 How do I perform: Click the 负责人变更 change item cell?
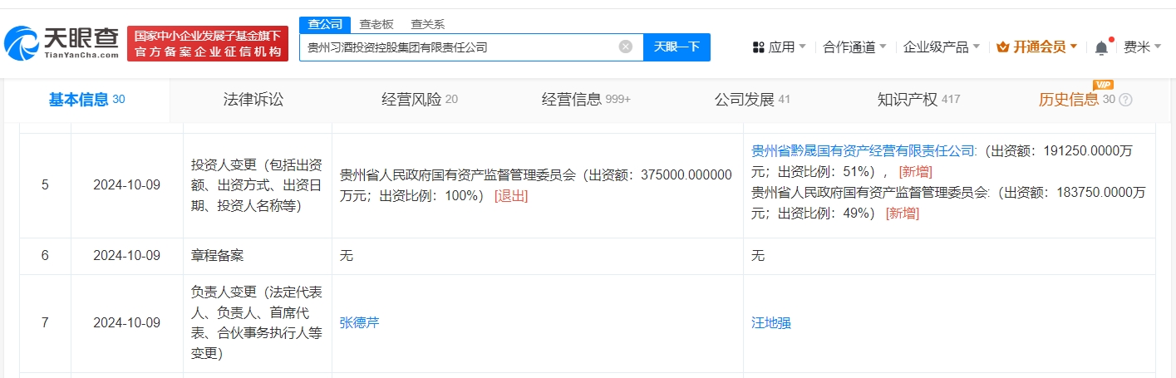point(257,322)
